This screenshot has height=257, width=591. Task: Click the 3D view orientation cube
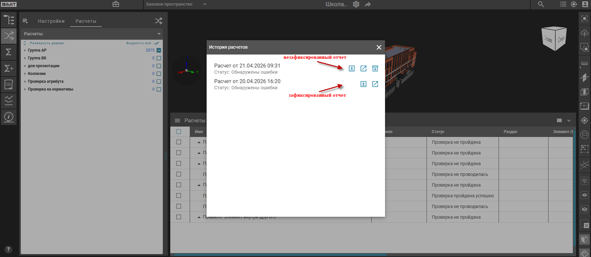554,39
